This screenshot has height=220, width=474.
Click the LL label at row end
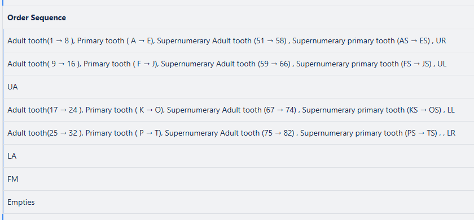click(x=451, y=110)
